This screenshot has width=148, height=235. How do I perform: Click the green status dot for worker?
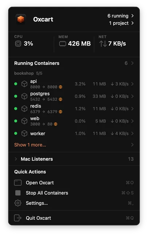point(16,133)
